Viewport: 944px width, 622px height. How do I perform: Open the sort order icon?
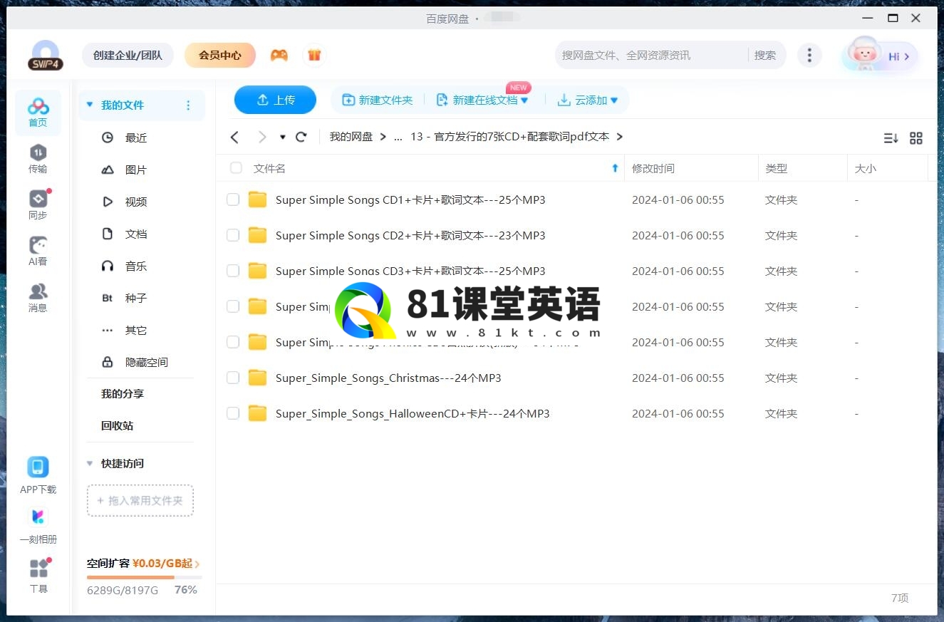point(891,138)
